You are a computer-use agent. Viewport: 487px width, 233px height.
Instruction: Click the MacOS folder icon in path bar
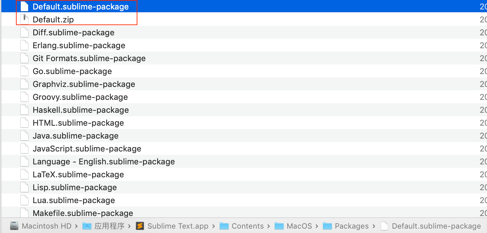click(279, 226)
